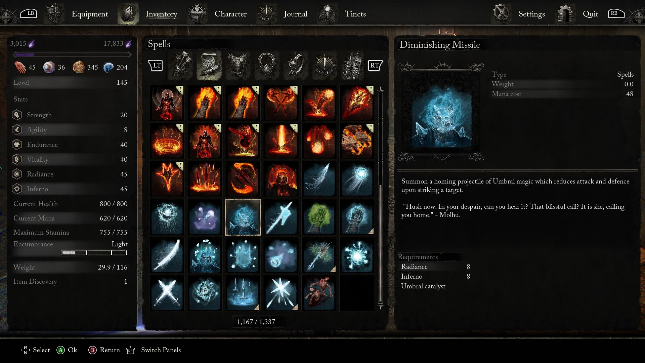The width and height of the screenshot is (645, 363).
Task: Select the green glowing hand spell
Action: 319,217
